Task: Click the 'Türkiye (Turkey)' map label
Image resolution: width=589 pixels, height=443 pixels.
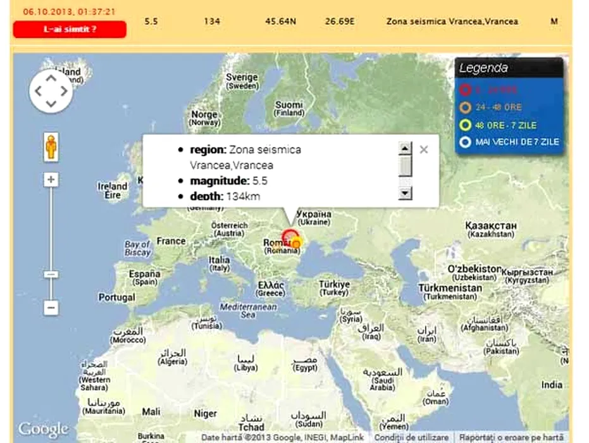Action: (334, 288)
